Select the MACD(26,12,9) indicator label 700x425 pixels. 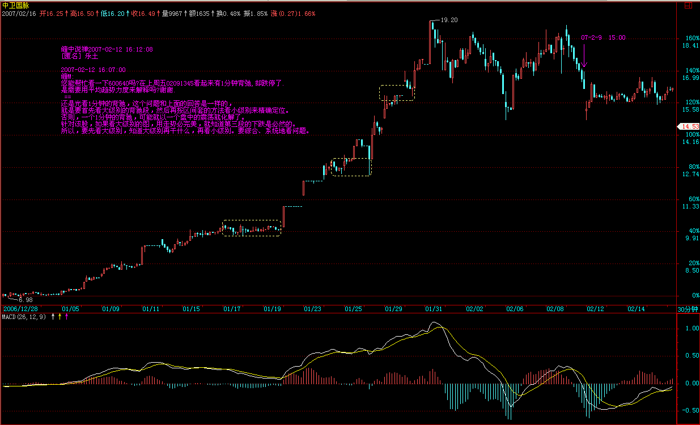24,317
